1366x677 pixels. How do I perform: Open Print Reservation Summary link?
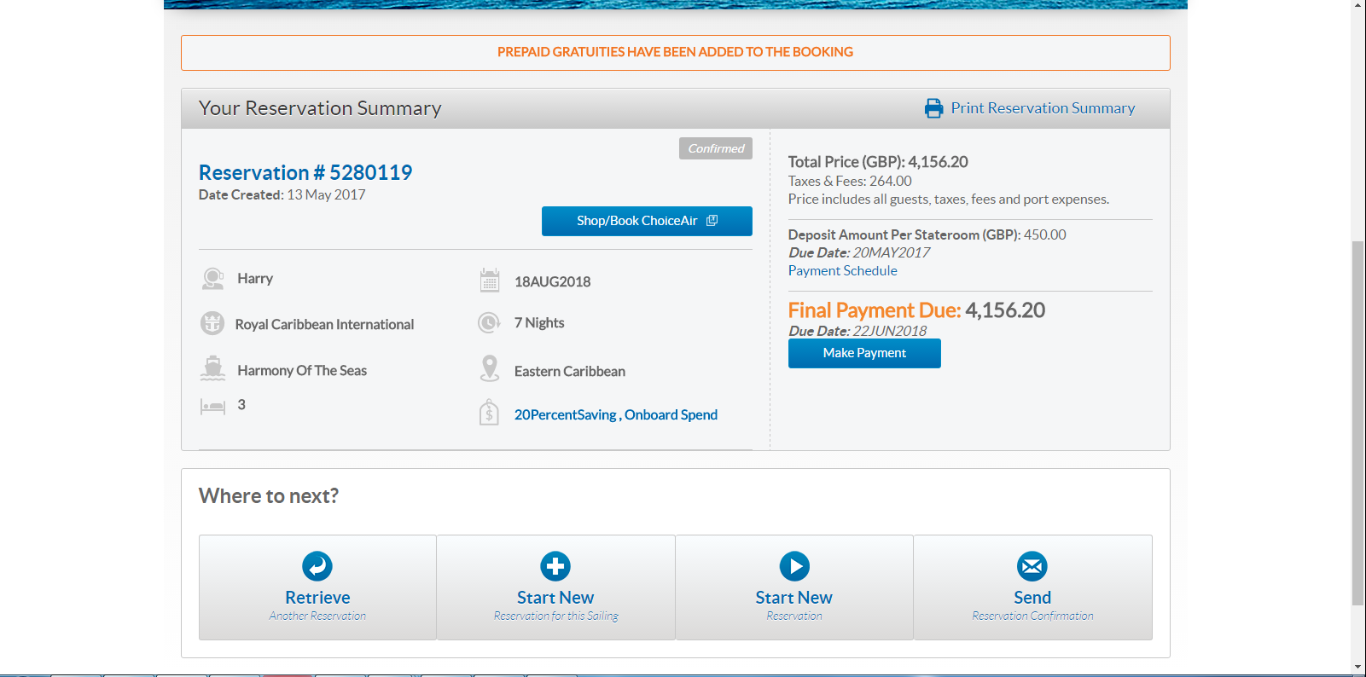[1043, 108]
